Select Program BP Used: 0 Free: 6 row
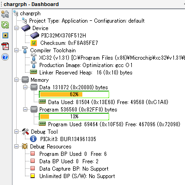The width and height of the screenshot is (185, 185). pos(73,154)
